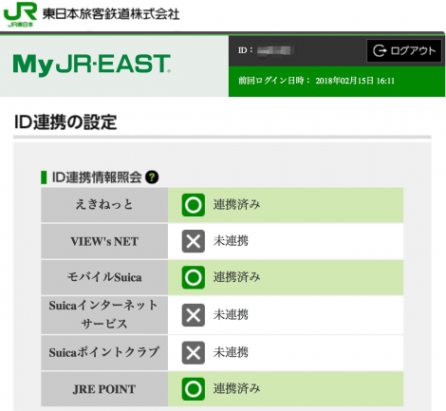Click the 東日本旅客鉄道株式会社 company name
This screenshot has height=411, width=446.
click(111, 14)
